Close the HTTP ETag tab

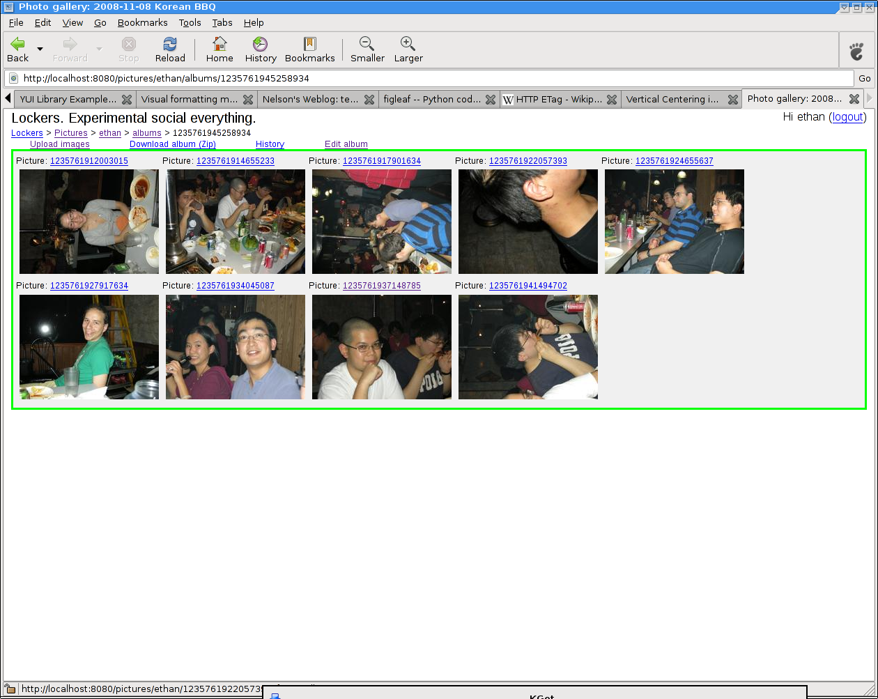tap(612, 99)
